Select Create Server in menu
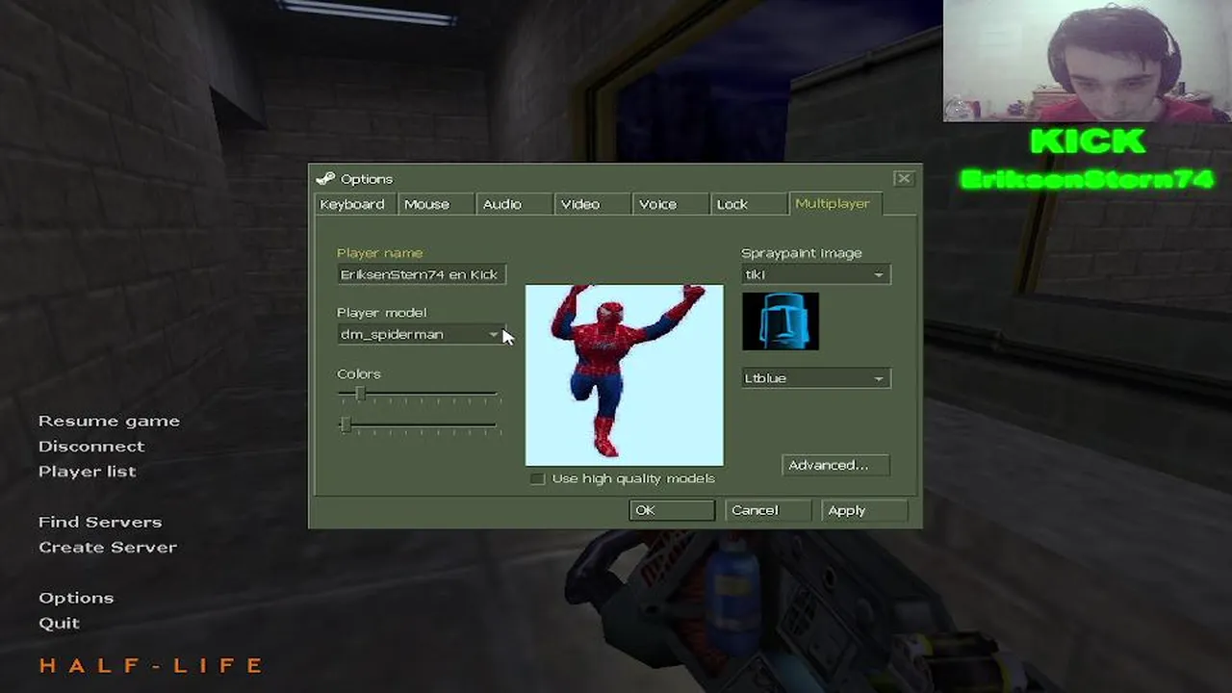The width and height of the screenshot is (1232, 693). pyautogui.click(x=108, y=547)
